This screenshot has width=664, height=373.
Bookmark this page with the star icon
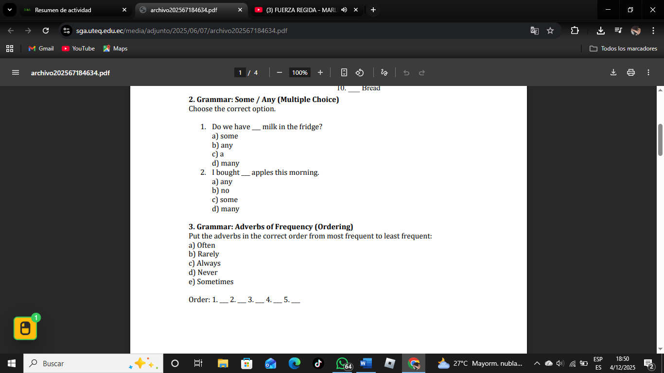pos(550,31)
